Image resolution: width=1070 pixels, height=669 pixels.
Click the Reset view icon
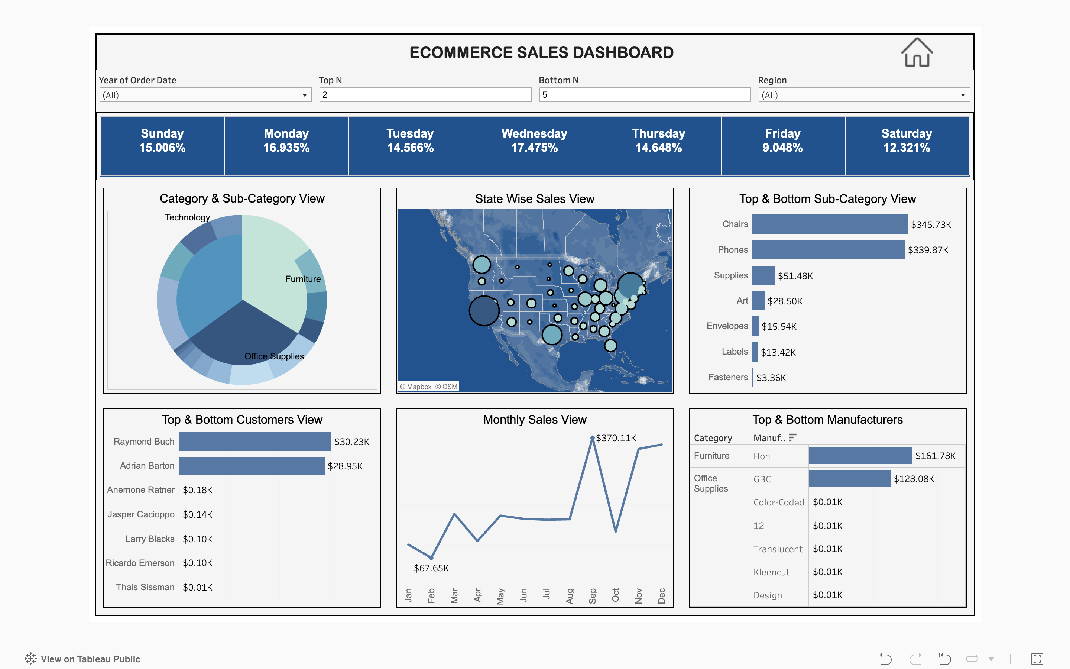tap(944, 659)
